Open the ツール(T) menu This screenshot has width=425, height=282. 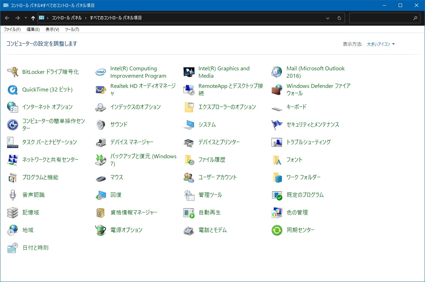click(72, 30)
